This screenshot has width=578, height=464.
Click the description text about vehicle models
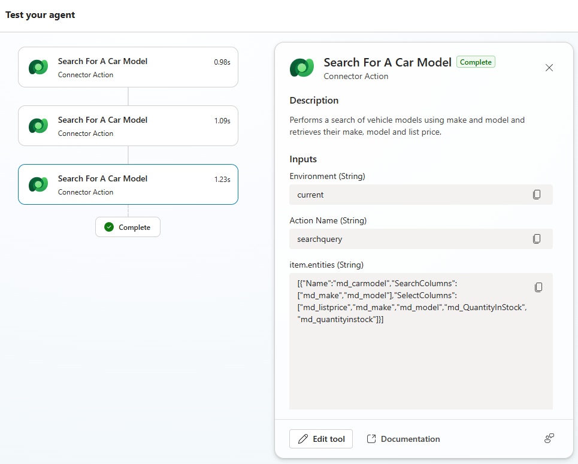(x=407, y=126)
